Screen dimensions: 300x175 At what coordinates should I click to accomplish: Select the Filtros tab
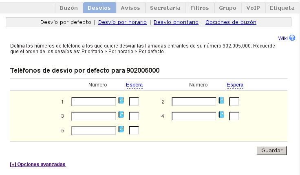pos(199,8)
